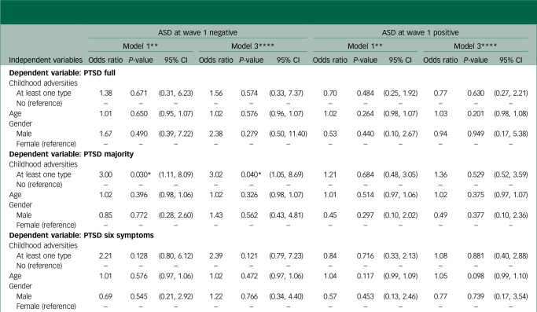The height and width of the screenshot is (312, 537).
Task: Select the first 'Model 1**' header under ASD negative
Action: (141, 46)
